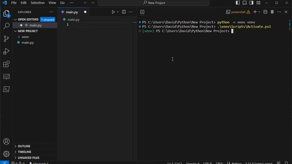Image resolution: width=292 pixels, height=164 pixels.
Task: Show more menus with title bar ellipsis
Action: 72,3
